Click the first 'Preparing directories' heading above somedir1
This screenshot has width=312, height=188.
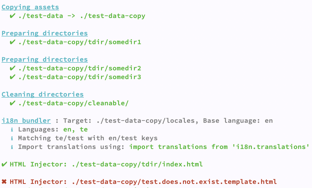45,33
